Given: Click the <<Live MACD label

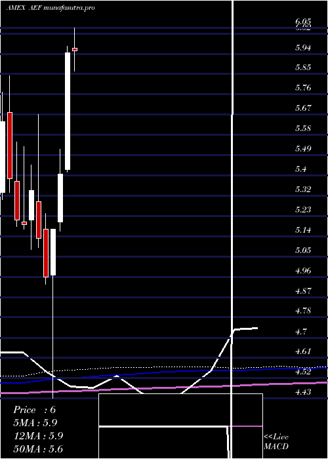Looking at the screenshot, I should pos(276,442).
